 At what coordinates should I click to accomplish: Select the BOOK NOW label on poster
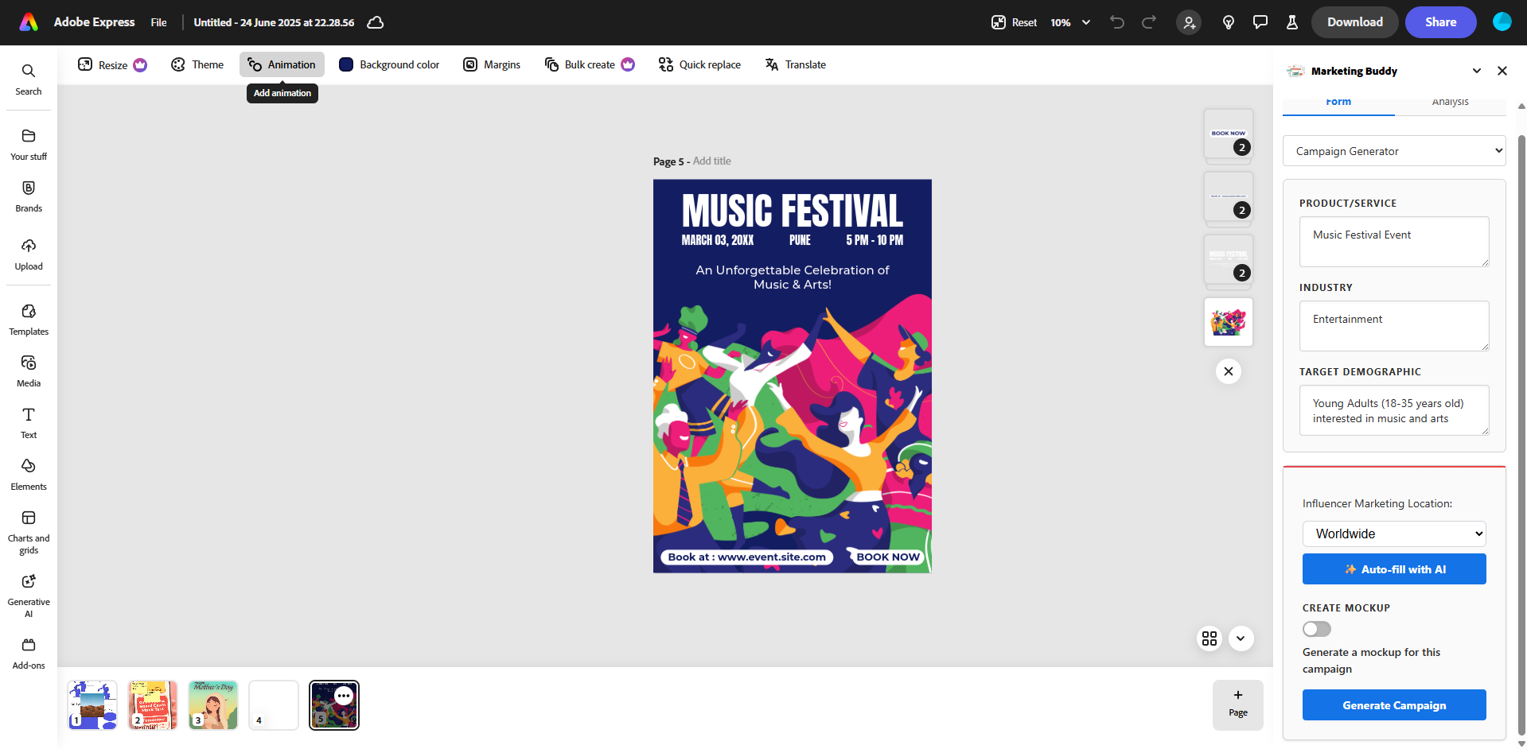(887, 557)
